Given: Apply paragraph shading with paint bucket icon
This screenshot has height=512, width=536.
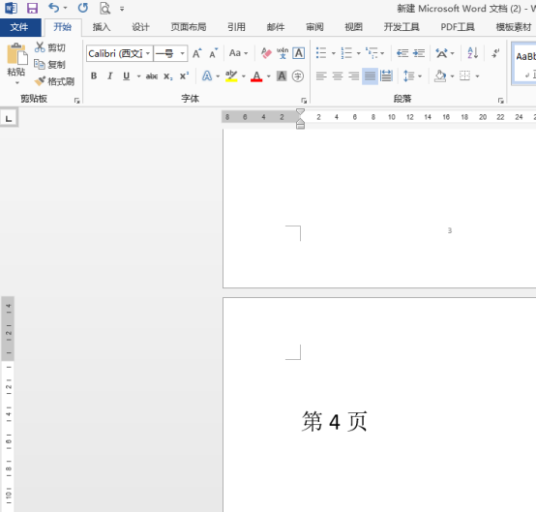Looking at the screenshot, I should coord(440,75).
